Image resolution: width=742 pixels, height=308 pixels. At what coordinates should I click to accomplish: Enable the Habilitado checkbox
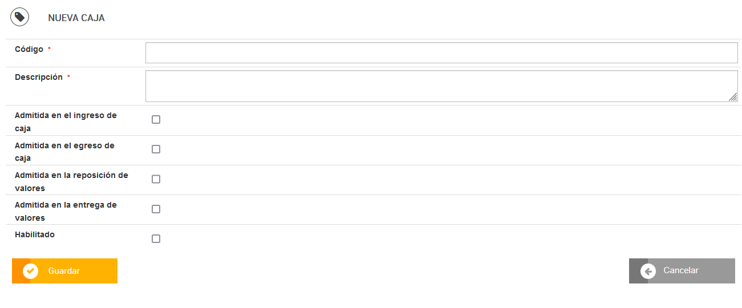tap(156, 238)
